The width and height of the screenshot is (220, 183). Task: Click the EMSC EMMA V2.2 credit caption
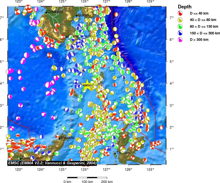(x=52, y=163)
